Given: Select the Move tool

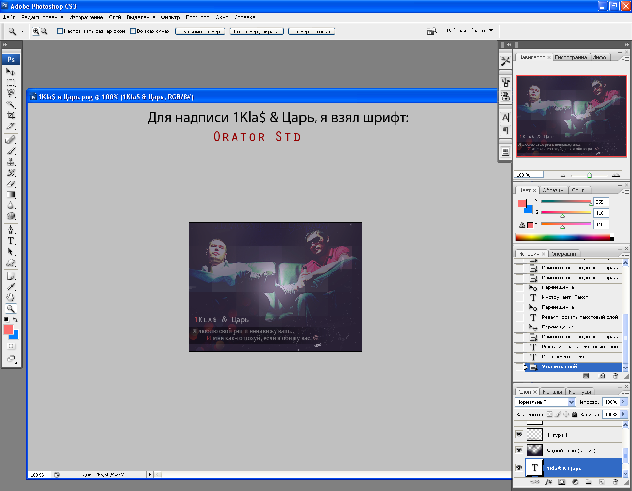Looking at the screenshot, I should pos(11,72).
